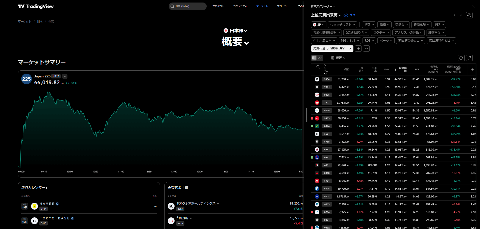
Task: Click the 6758 Sony logo icon
Action: point(317,142)
